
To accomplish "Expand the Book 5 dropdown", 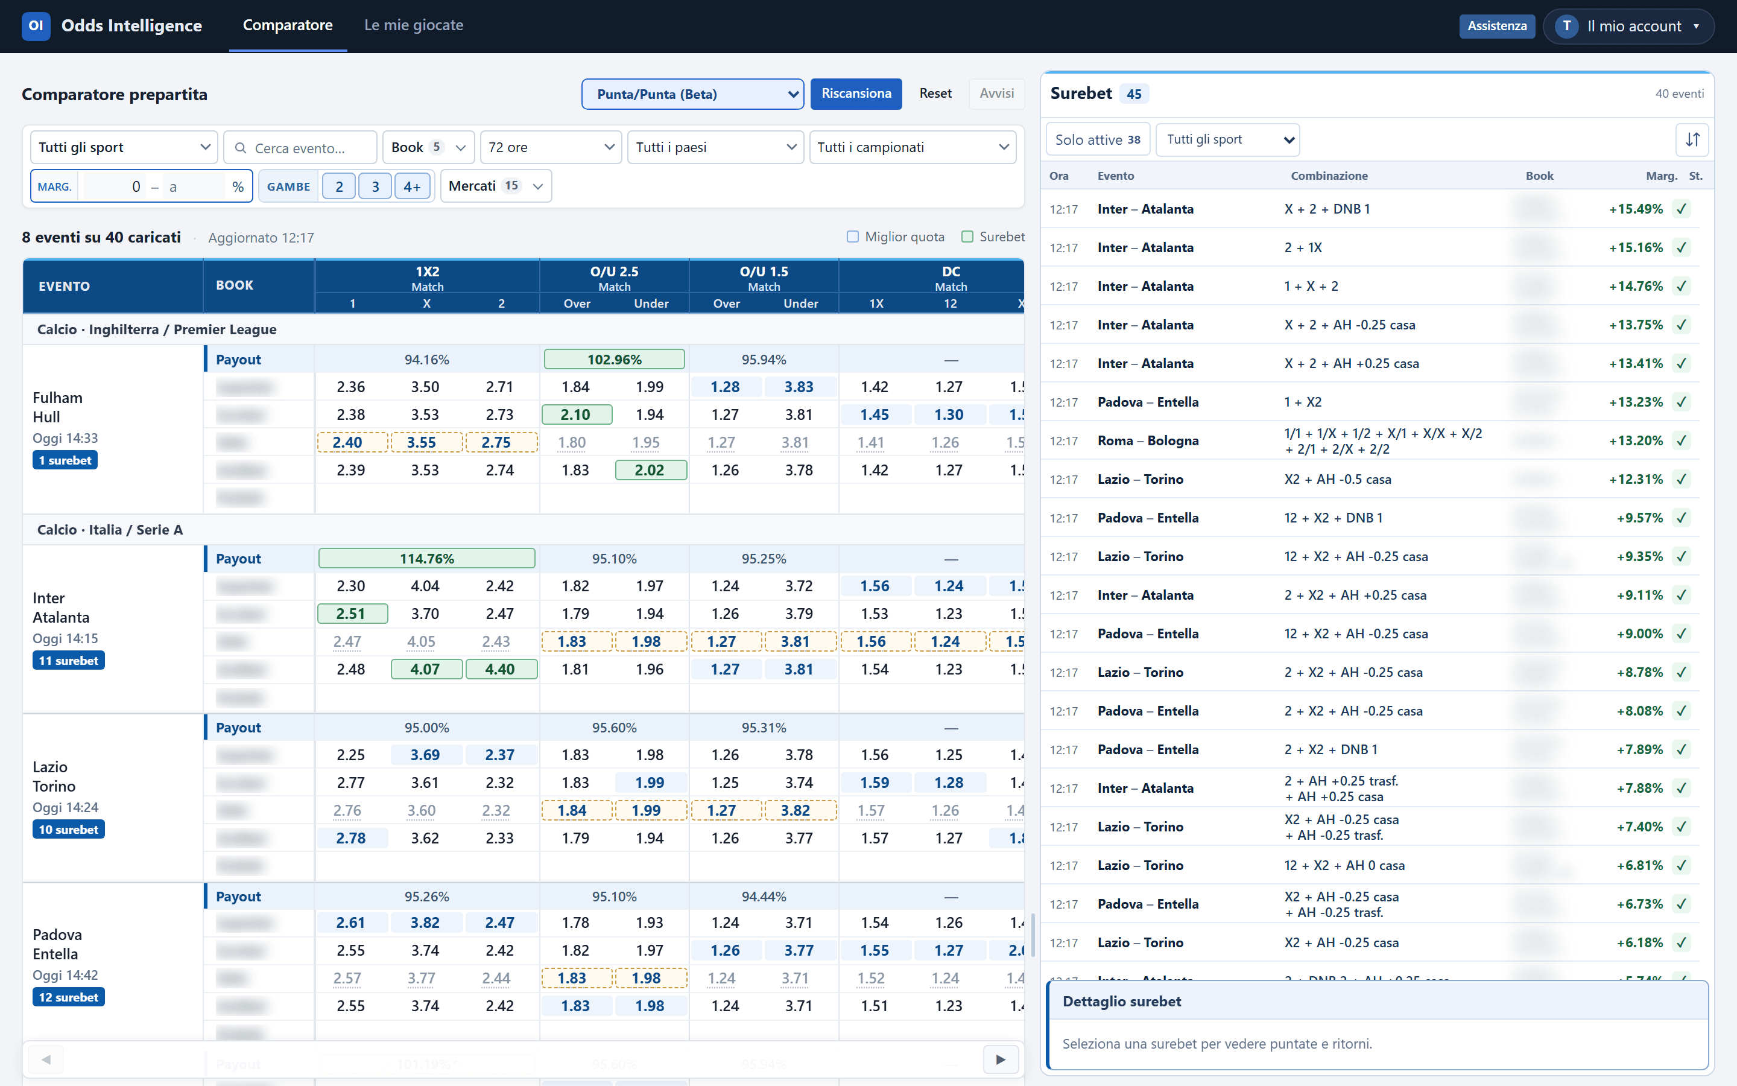I will point(428,147).
